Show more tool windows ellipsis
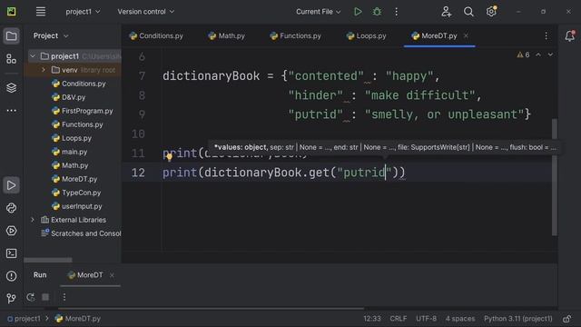581x327 pixels. (12, 111)
